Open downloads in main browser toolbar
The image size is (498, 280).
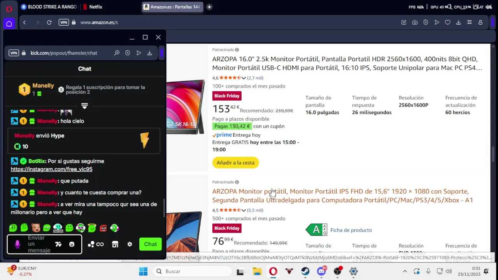point(458,23)
